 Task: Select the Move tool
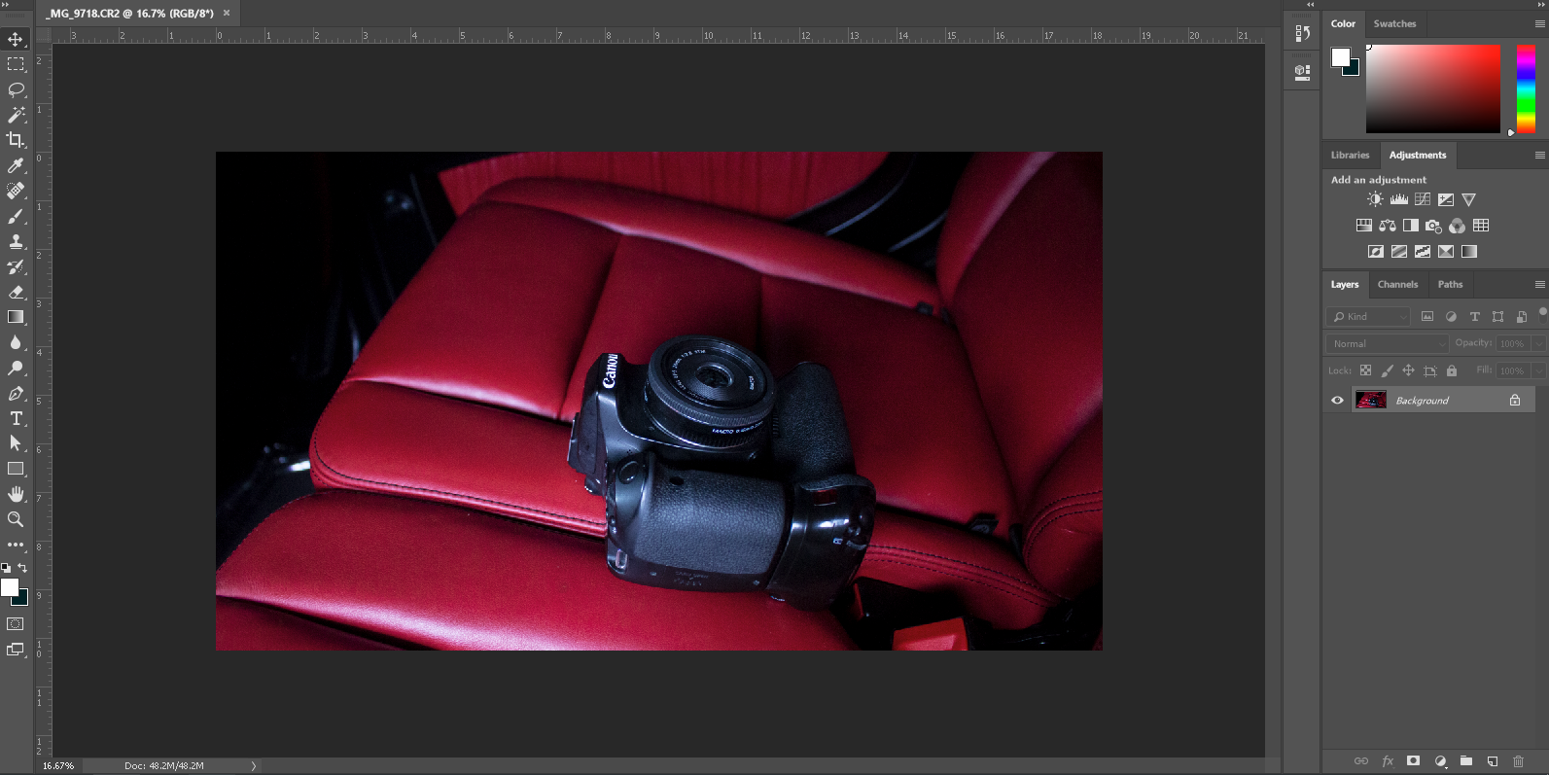click(16, 40)
